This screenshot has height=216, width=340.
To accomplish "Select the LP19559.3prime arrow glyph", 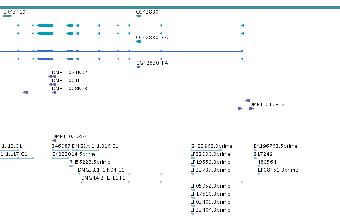I will (x=193, y=166).
